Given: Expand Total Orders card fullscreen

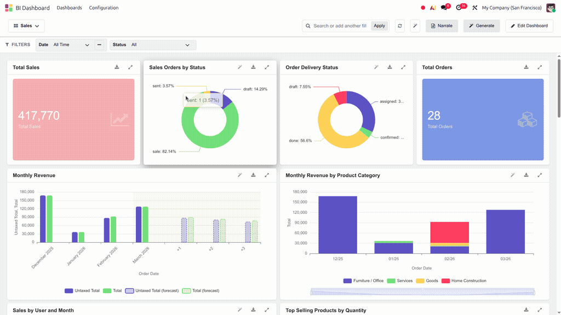Looking at the screenshot, I should 540,67.
